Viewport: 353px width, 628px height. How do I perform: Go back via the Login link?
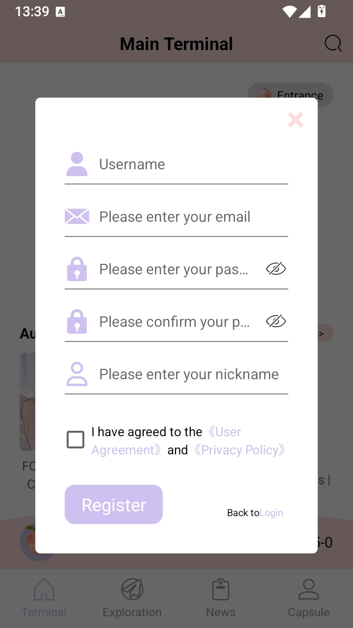click(x=271, y=513)
